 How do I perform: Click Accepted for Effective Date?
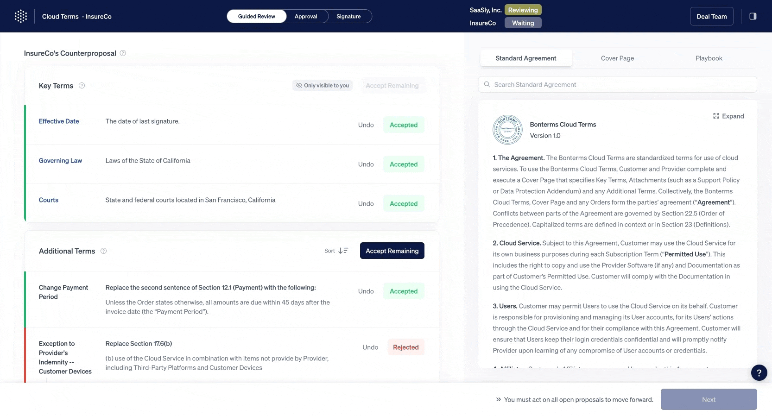(404, 125)
